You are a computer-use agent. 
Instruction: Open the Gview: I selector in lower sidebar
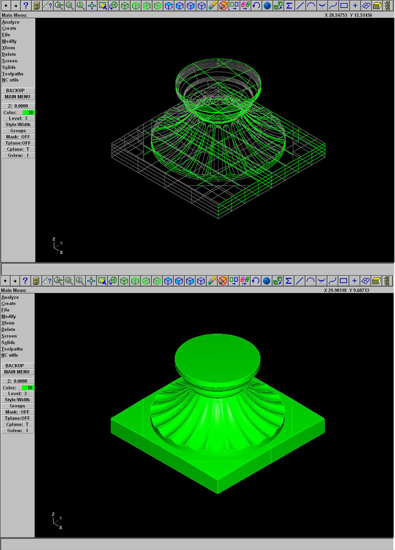click(18, 430)
